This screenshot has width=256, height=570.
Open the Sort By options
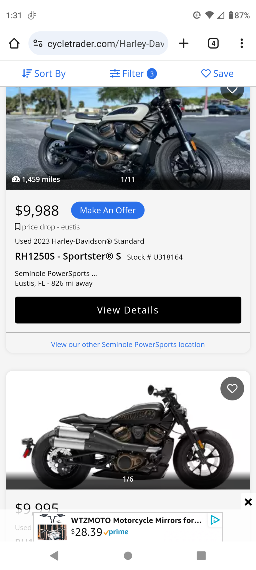(44, 74)
